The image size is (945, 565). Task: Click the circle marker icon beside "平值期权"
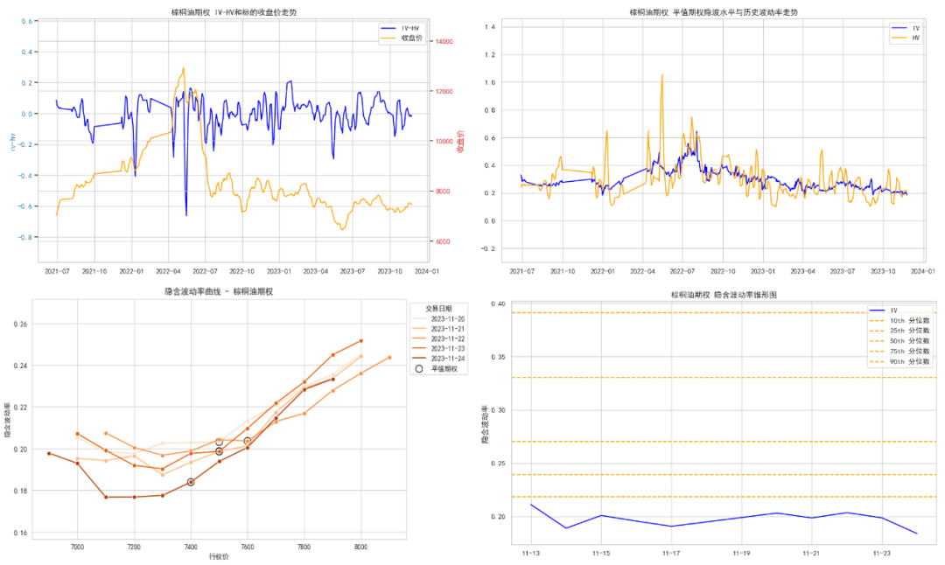pyautogui.click(x=419, y=368)
